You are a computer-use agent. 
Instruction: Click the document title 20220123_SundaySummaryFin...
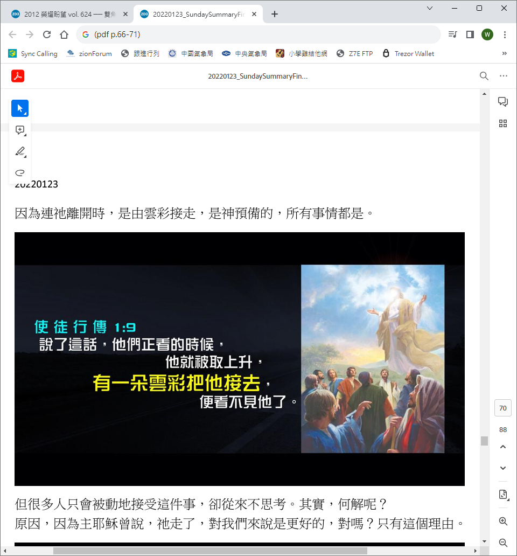point(257,77)
